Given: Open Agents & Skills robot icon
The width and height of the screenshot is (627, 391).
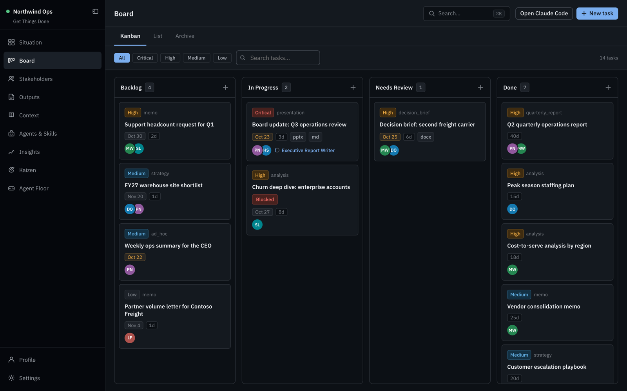Looking at the screenshot, I should pos(11,133).
